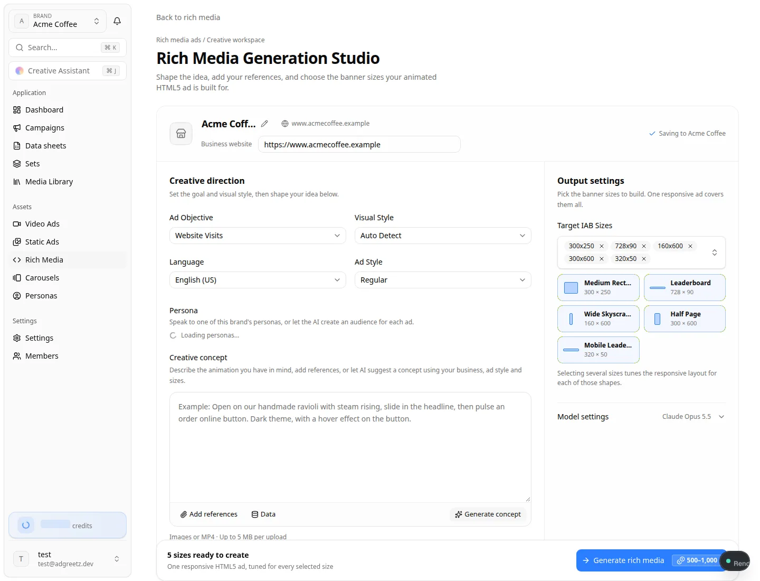
Task: Open Video Ads in the sidebar
Action: coord(68,224)
